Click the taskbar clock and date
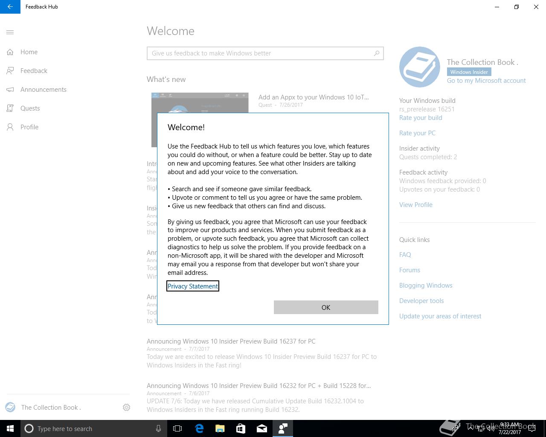Viewport: 546px width, 437px height. [509, 428]
